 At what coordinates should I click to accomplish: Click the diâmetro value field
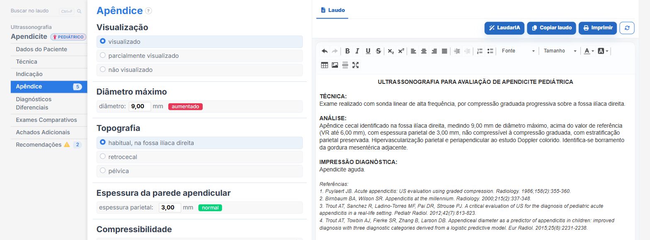[140, 107]
